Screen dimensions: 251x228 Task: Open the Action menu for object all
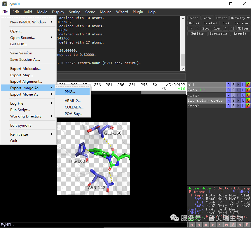229,85
